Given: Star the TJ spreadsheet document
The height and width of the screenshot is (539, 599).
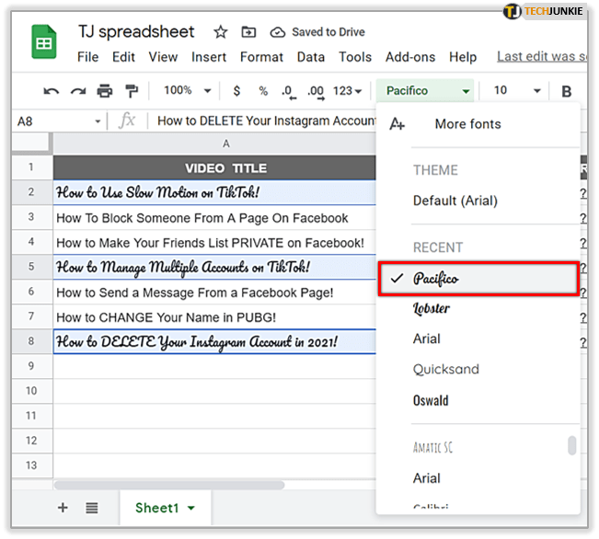Looking at the screenshot, I should (221, 32).
